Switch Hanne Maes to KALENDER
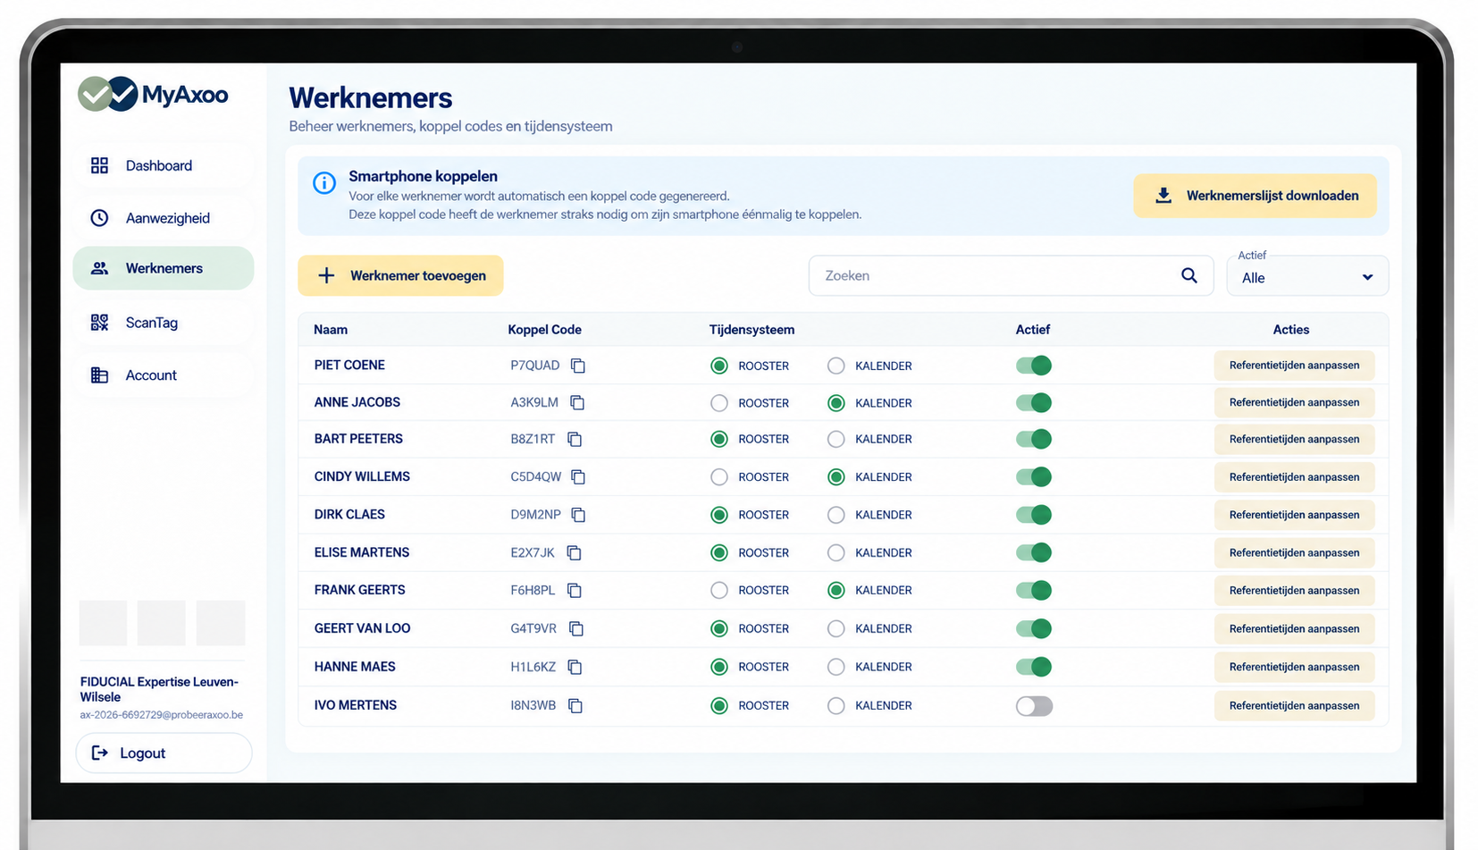Image resolution: width=1478 pixels, height=850 pixels. (836, 667)
